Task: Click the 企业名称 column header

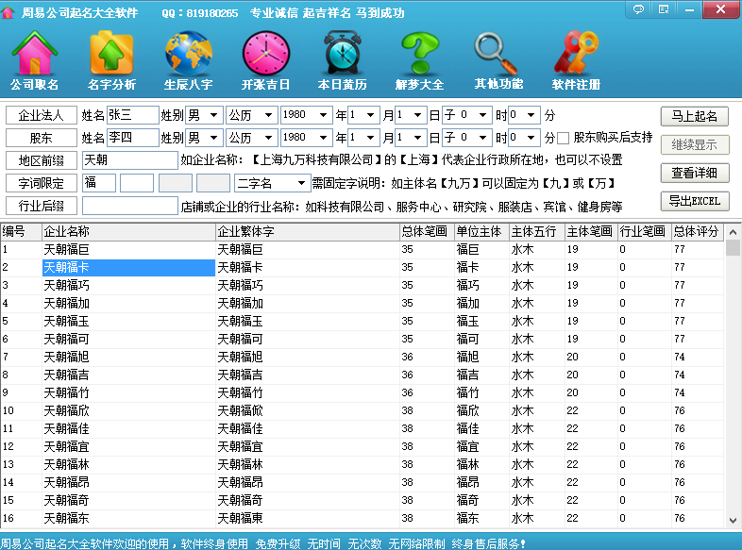Action: [x=127, y=231]
